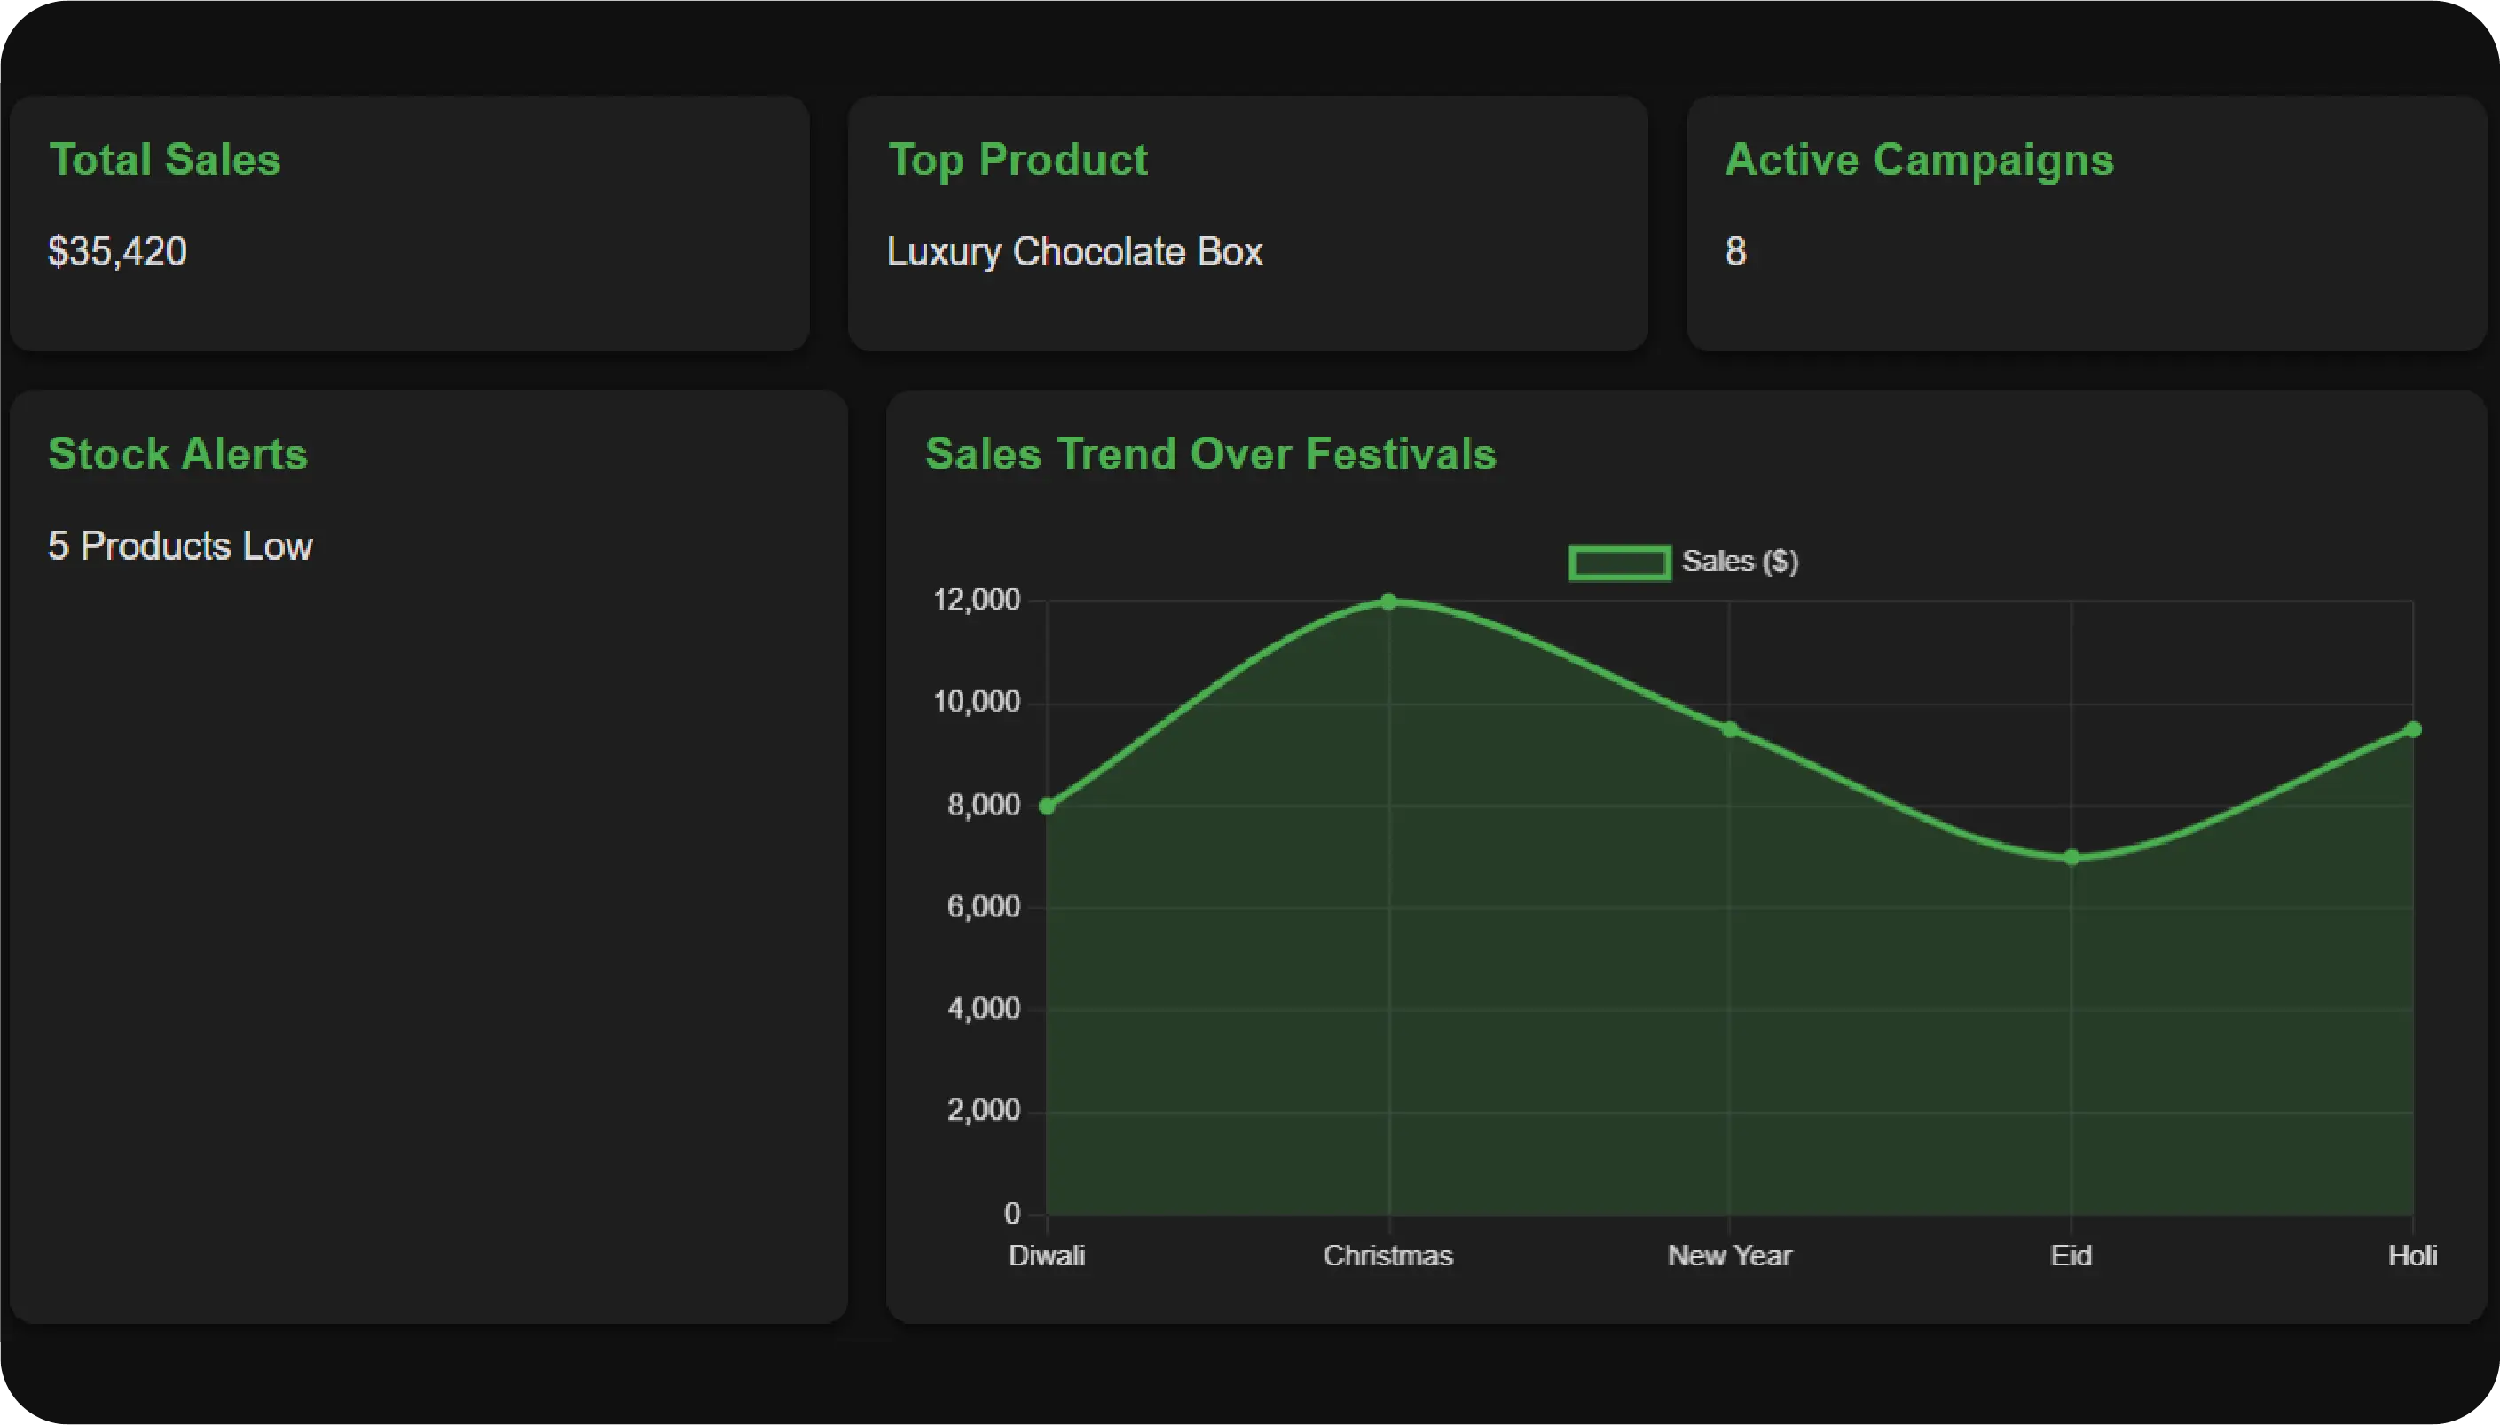Click the Holi data point
Viewport: 2500px width, 1425px height.
pyautogui.click(x=2413, y=729)
